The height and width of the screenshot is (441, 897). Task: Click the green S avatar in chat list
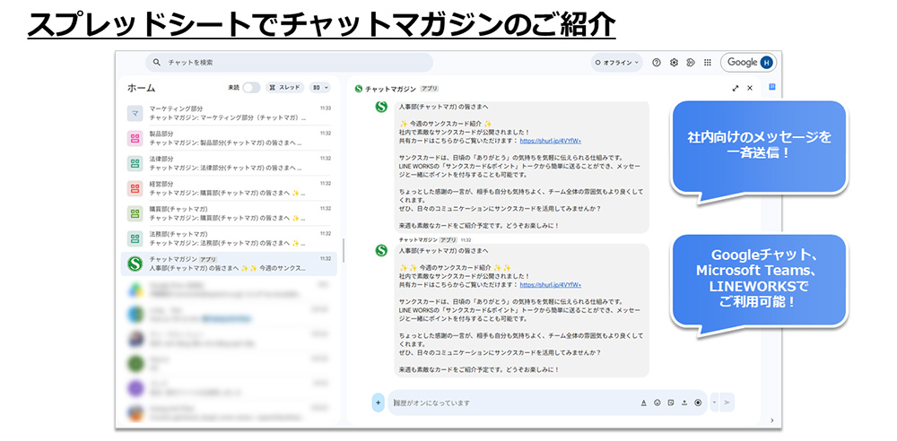[x=135, y=264]
